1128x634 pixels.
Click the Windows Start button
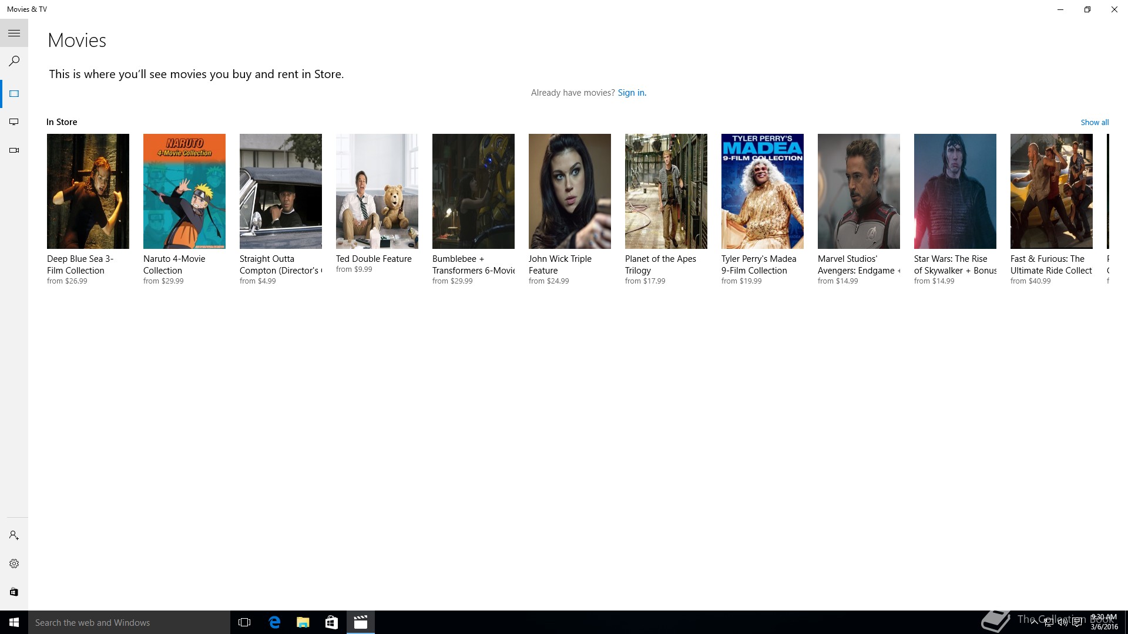tap(14, 622)
